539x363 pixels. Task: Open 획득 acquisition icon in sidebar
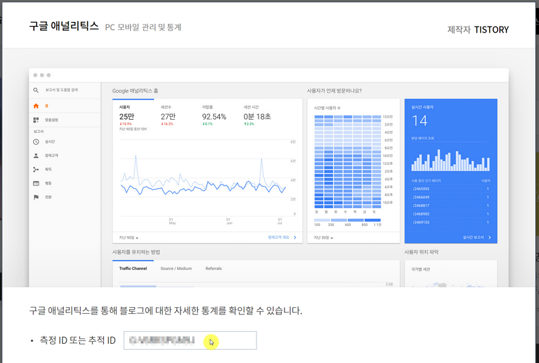36,170
